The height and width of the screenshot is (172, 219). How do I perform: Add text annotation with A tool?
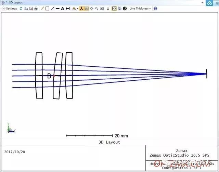[x=63, y=9]
